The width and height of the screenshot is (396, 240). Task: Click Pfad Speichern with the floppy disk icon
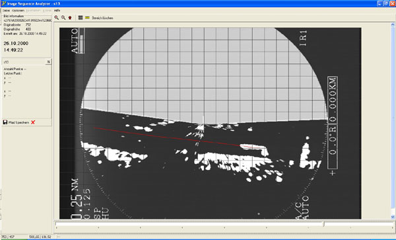(x=16, y=122)
